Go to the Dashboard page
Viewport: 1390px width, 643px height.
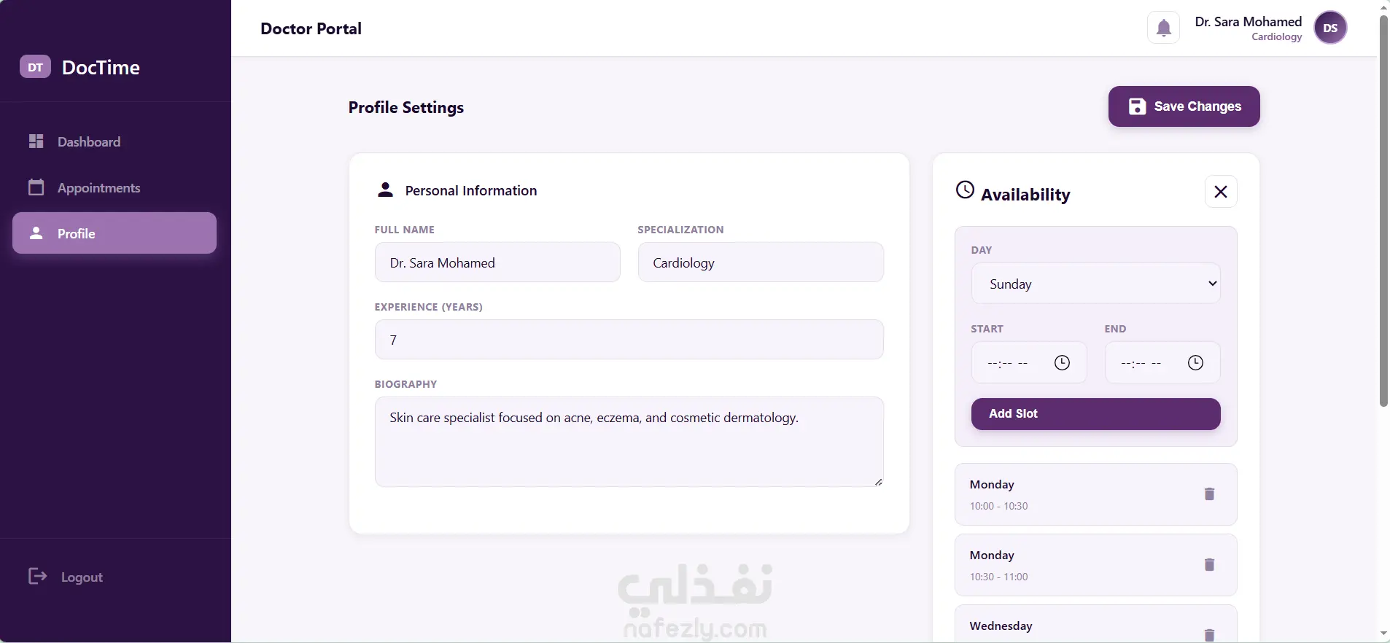[x=88, y=141]
